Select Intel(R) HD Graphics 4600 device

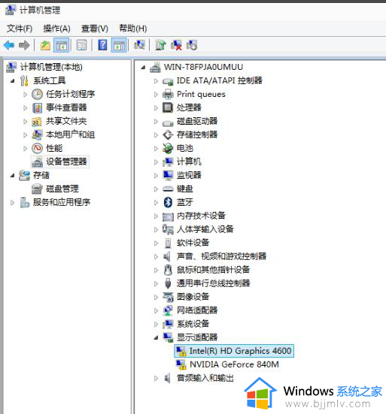[x=234, y=351]
